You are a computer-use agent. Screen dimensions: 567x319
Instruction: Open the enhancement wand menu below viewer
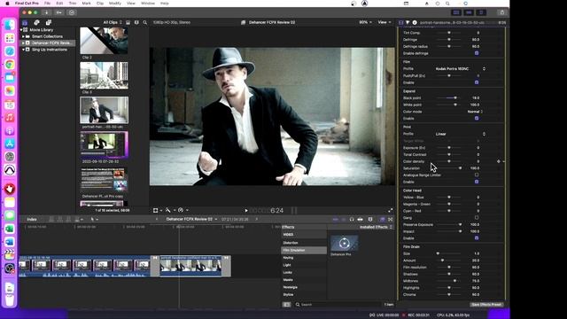[x=169, y=210]
